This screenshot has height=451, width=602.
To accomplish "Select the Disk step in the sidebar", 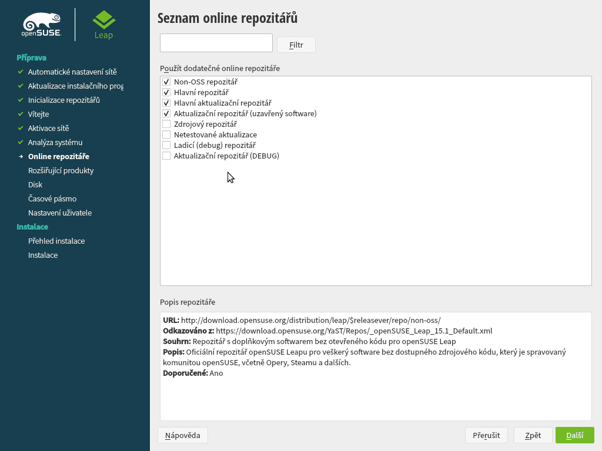I will (35, 184).
